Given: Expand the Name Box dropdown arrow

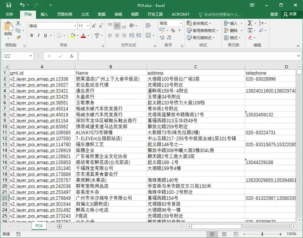Looking at the screenshot, I should (31, 56).
